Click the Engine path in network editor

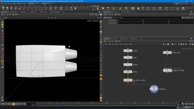[118, 41]
